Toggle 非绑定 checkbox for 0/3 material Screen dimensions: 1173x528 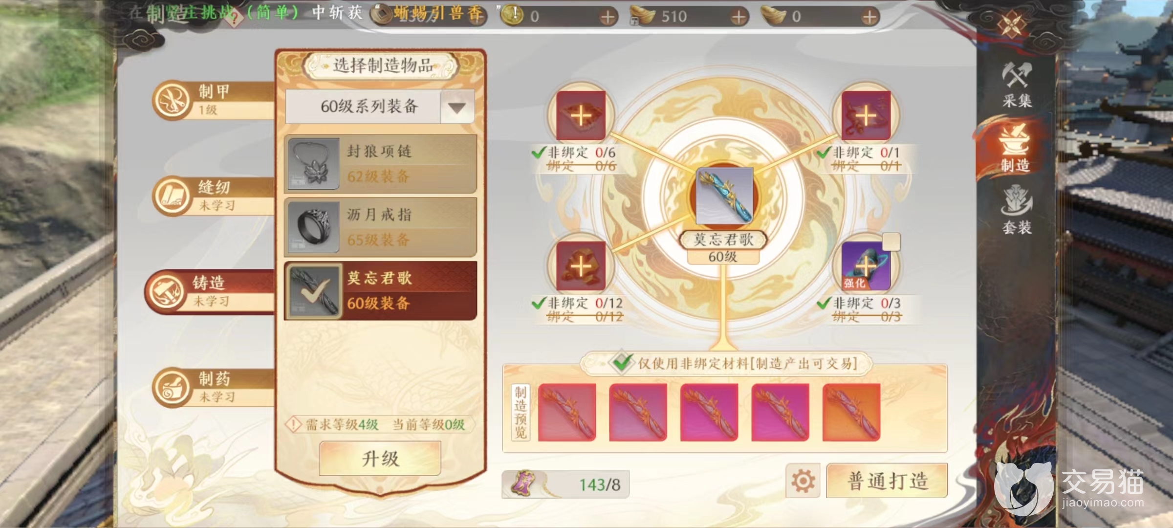[x=824, y=304]
